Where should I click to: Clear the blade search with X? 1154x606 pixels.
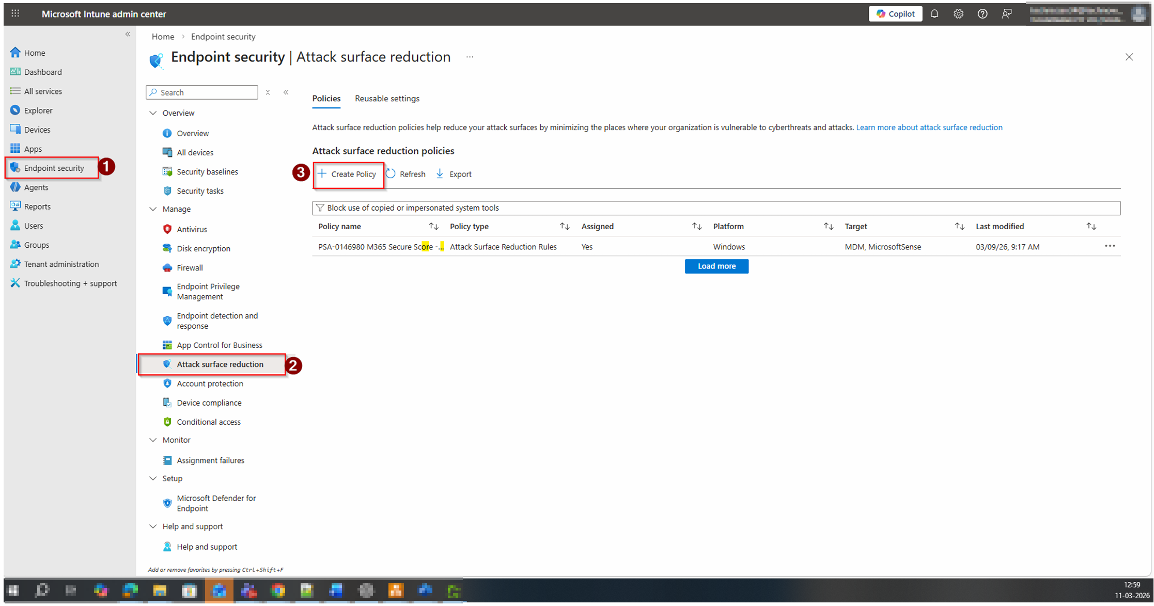(268, 92)
